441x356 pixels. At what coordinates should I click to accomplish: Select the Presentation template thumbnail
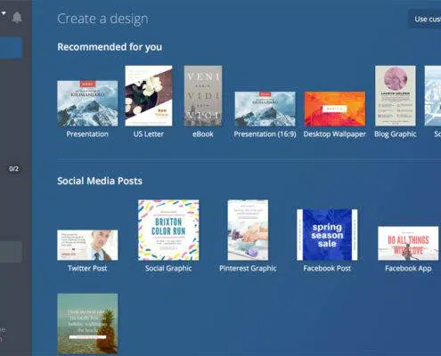[87, 103]
